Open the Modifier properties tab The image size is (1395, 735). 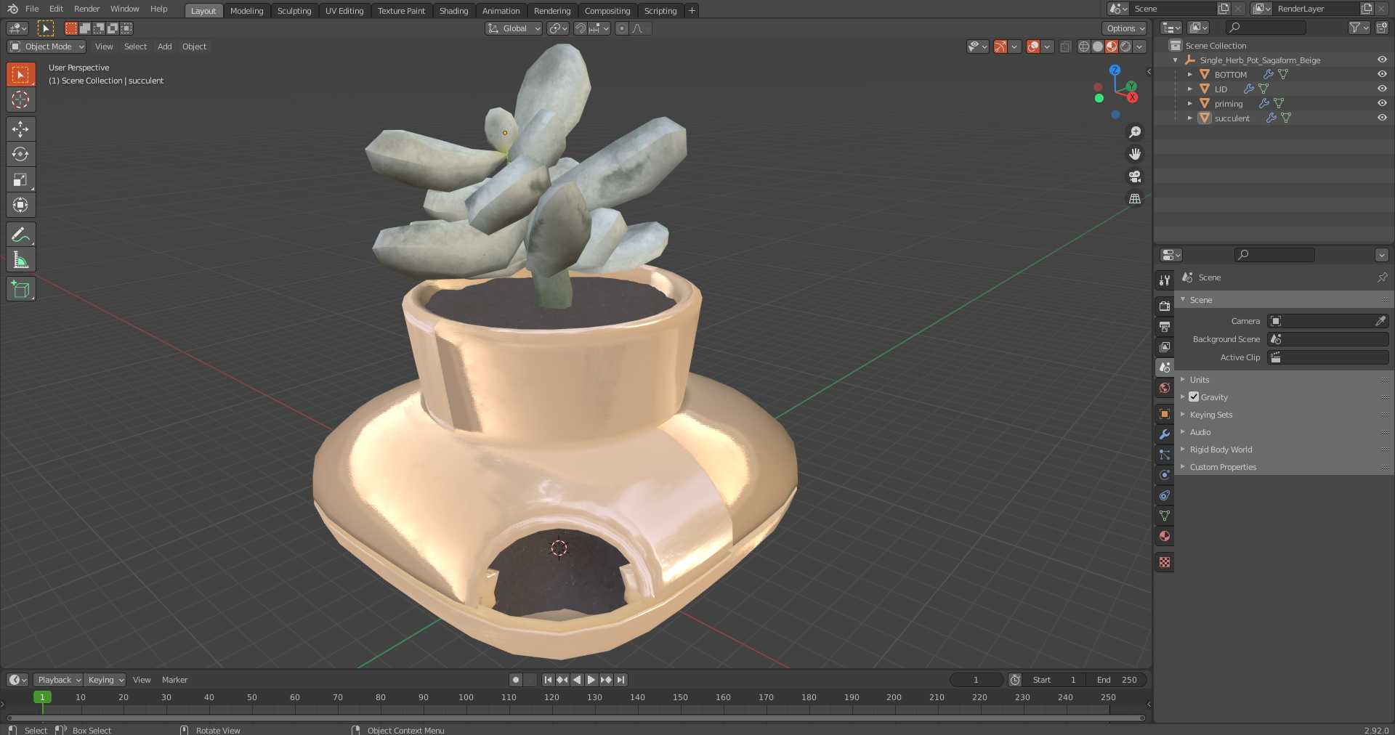[x=1165, y=434]
